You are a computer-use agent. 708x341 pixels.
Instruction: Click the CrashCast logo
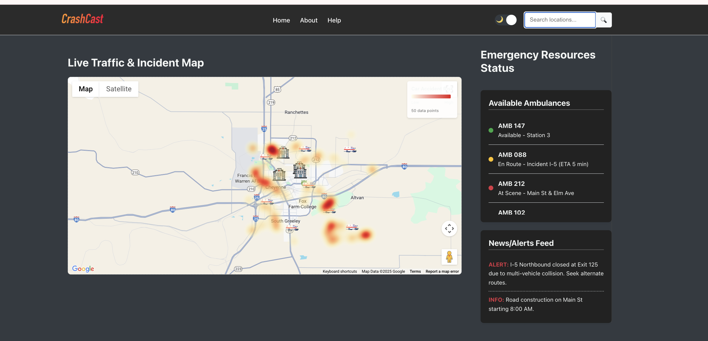pyautogui.click(x=83, y=19)
